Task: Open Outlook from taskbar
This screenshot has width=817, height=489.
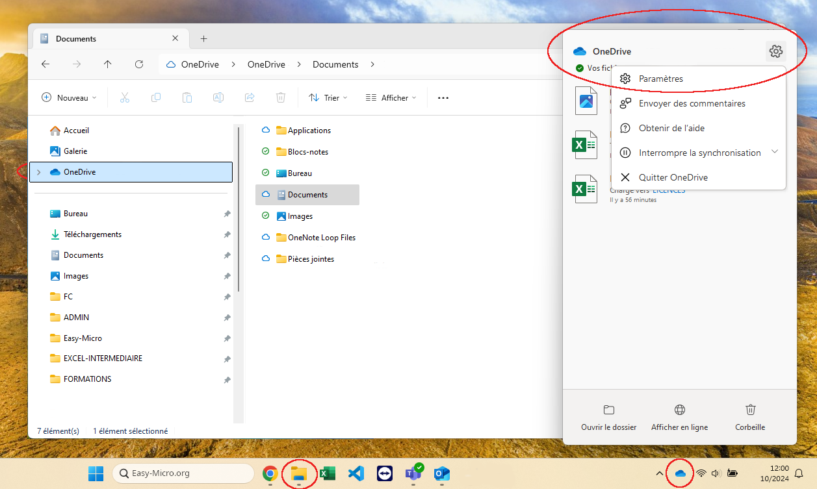Action: click(442, 473)
